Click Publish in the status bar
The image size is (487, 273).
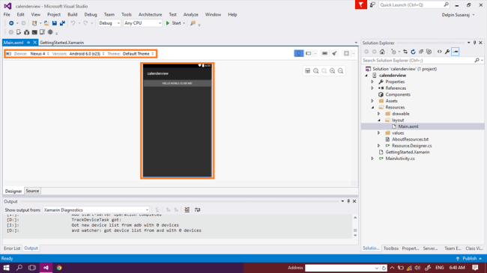[469, 259]
